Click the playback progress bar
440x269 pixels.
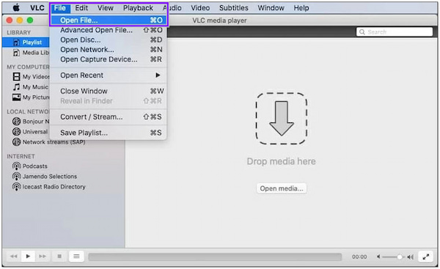click(215, 257)
